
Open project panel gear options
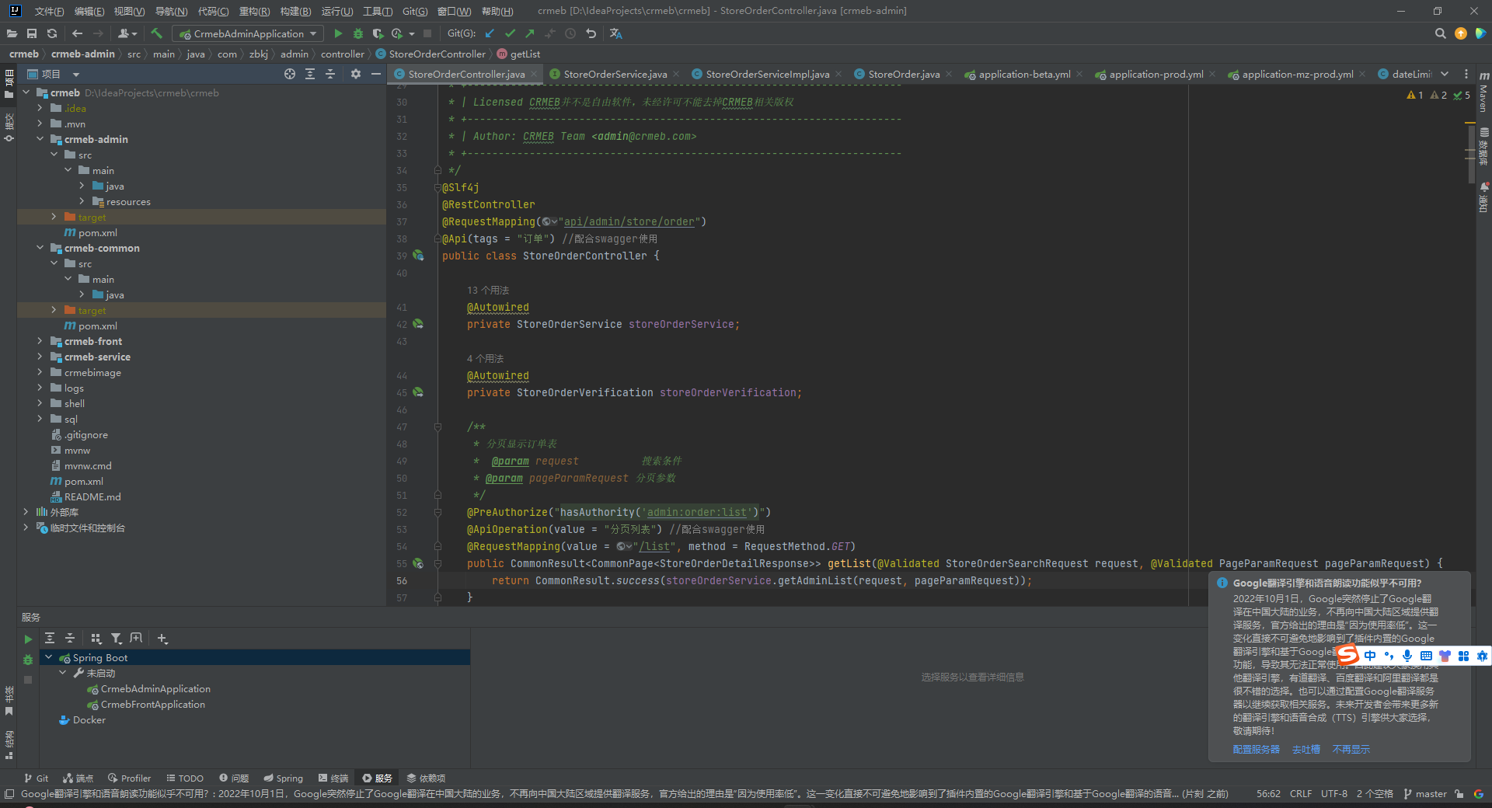[356, 74]
